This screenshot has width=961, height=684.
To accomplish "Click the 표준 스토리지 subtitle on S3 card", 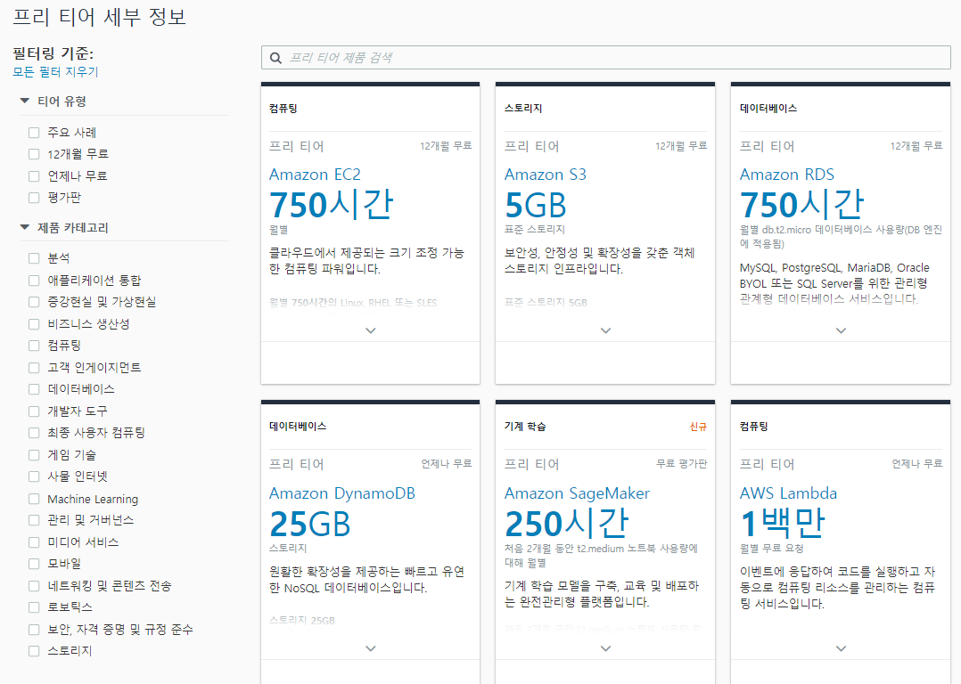I will [x=535, y=230].
